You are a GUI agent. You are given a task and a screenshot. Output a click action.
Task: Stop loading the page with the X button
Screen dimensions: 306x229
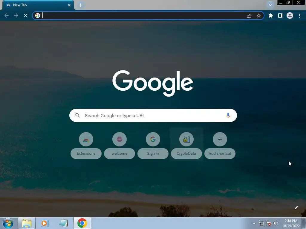click(26, 16)
